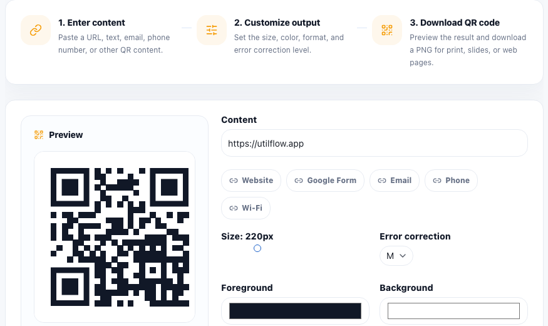Pick the Email preset
This screenshot has height=326, width=548.
click(394, 181)
